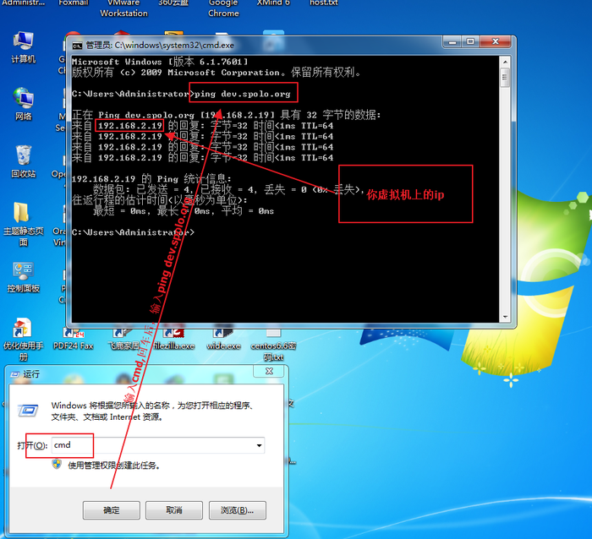Select the host.txt desktop label
Screen dimensions: 592x539
coord(324,3)
